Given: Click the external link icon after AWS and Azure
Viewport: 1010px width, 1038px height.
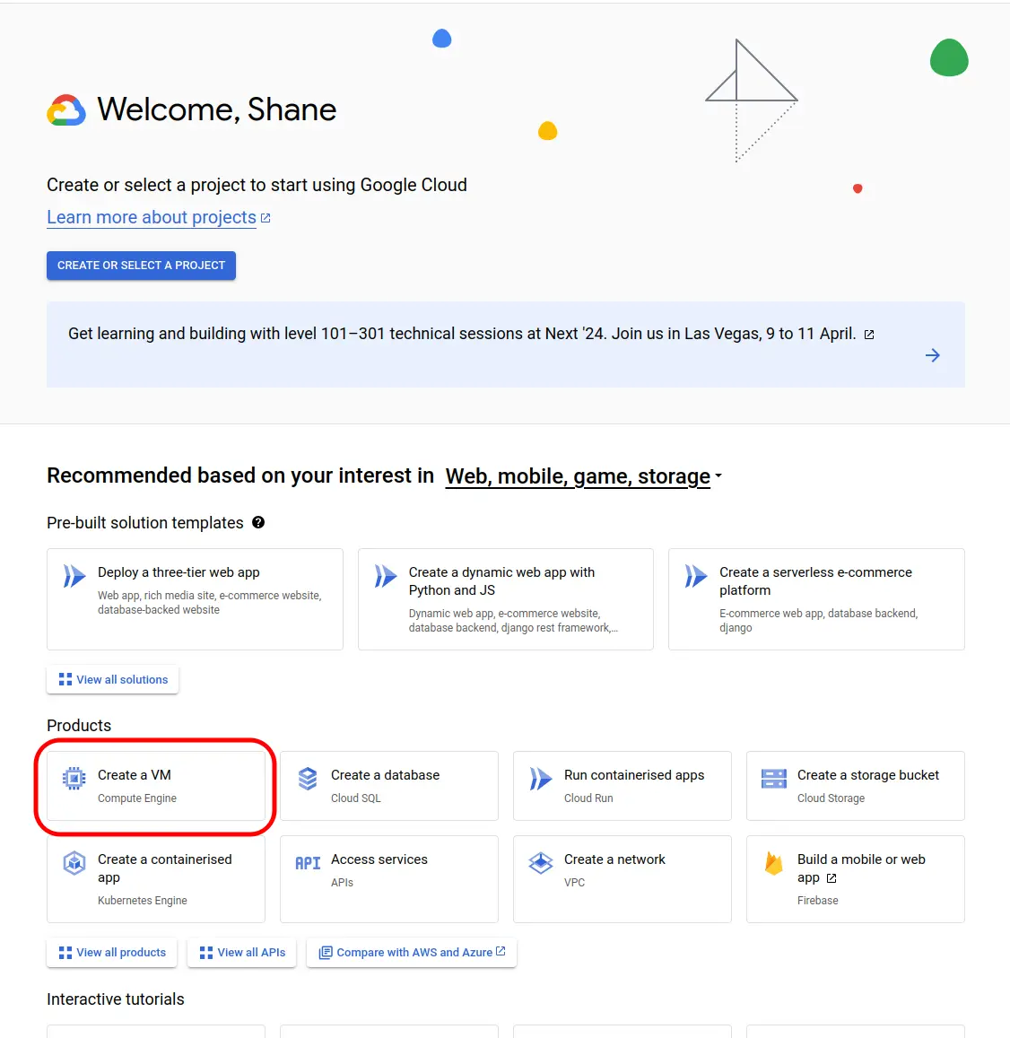Looking at the screenshot, I should (501, 951).
